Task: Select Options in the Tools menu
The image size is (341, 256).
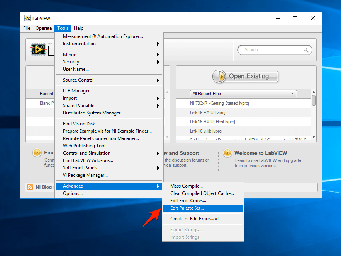Action: pos(73,193)
